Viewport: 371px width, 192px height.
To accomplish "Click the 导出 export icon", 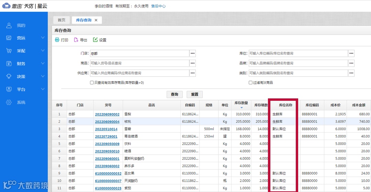I will (x=76, y=40).
